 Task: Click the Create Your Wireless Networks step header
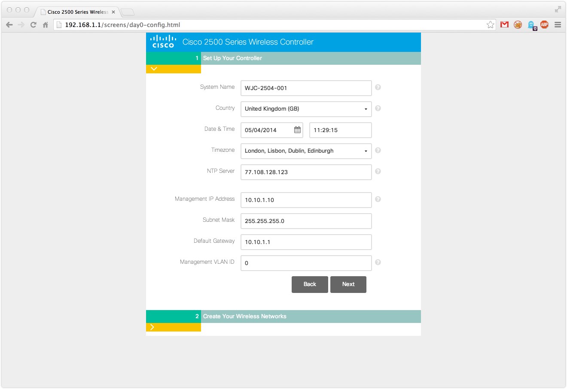click(x=283, y=317)
